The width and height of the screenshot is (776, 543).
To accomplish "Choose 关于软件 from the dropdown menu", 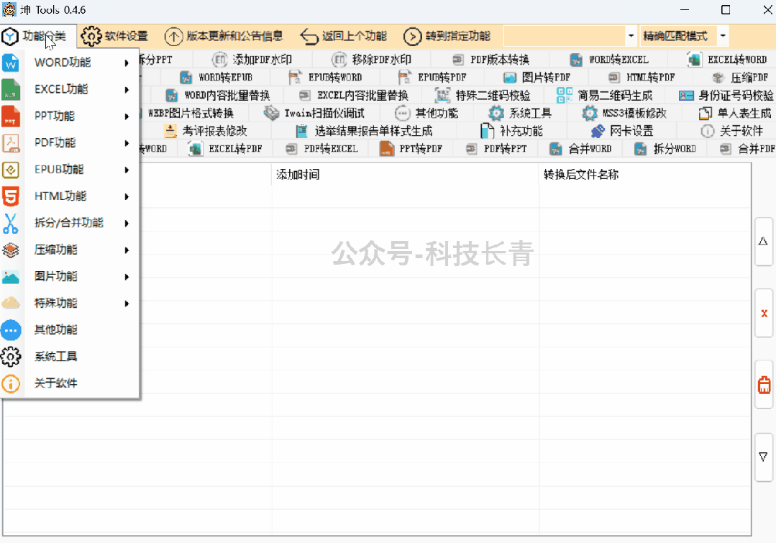I will point(56,383).
